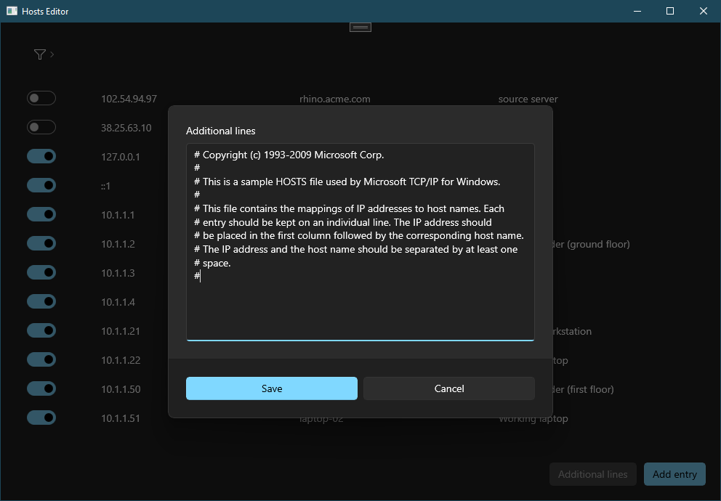The image size is (721, 501).
Task: Cancel the Additional lines dialog
Action: (448, 388)
